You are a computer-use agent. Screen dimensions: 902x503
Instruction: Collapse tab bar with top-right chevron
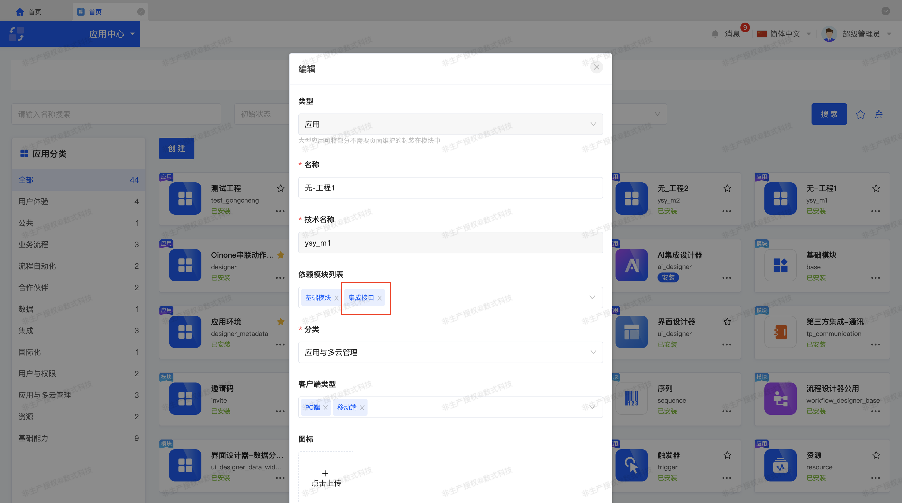click(886, 11)
